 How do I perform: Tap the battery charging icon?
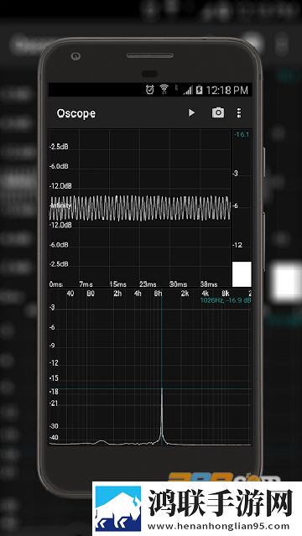(x=199, y=91)
